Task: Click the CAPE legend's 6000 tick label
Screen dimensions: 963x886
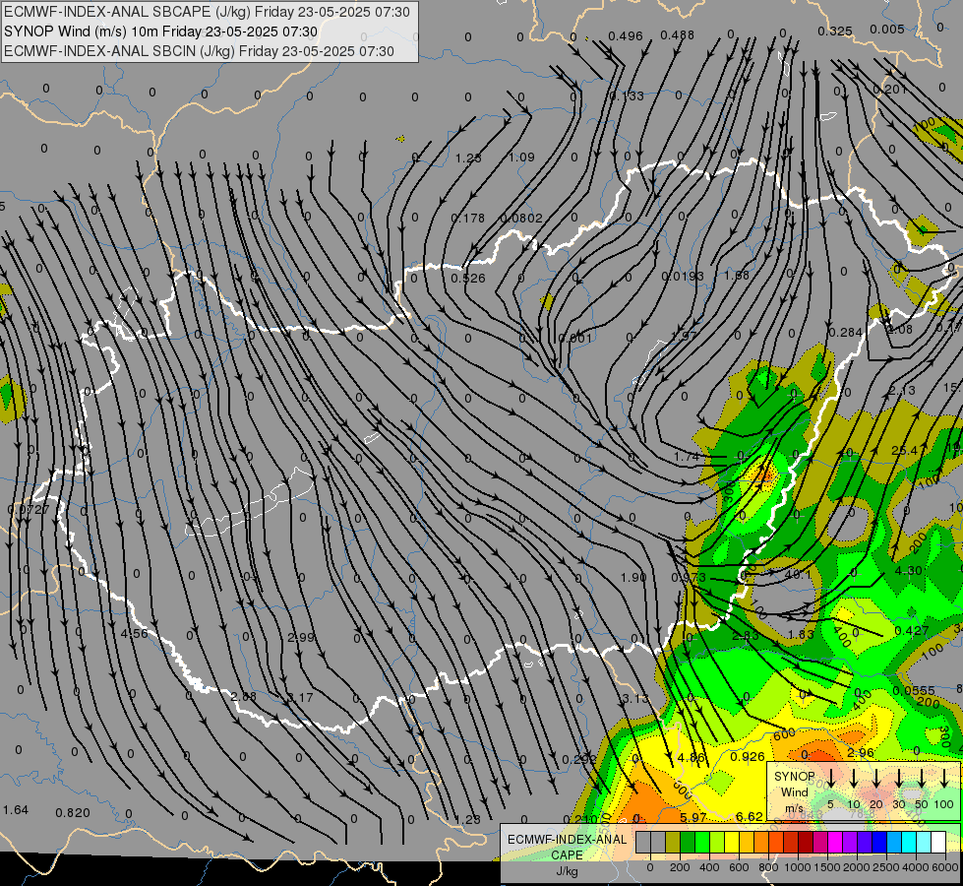Action: pyautogui.click(x=945, y=867)
